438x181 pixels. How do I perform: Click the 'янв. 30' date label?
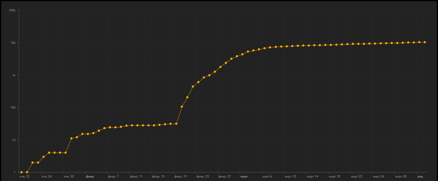coord(69,176)
